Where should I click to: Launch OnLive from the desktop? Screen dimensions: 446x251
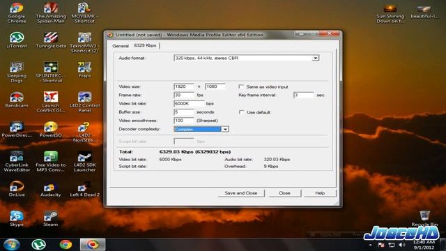[17, 189]
